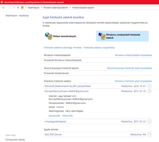Click the title bar window icon
Screen dimensions: 159x142
pos(2,2)
